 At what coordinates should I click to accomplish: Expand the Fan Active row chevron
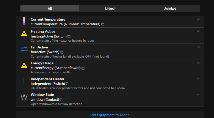(198, 47)
